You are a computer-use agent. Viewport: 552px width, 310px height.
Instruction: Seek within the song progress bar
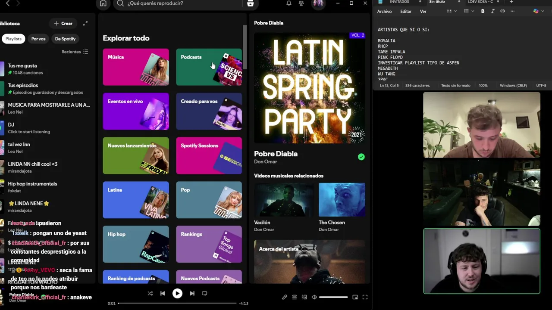[x=177, y=303]
